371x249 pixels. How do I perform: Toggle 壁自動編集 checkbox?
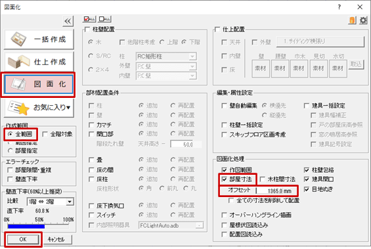[225, 106]
